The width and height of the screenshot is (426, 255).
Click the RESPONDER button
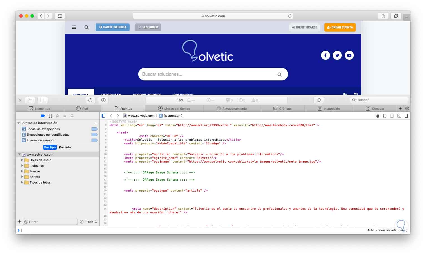pos(148,27)
